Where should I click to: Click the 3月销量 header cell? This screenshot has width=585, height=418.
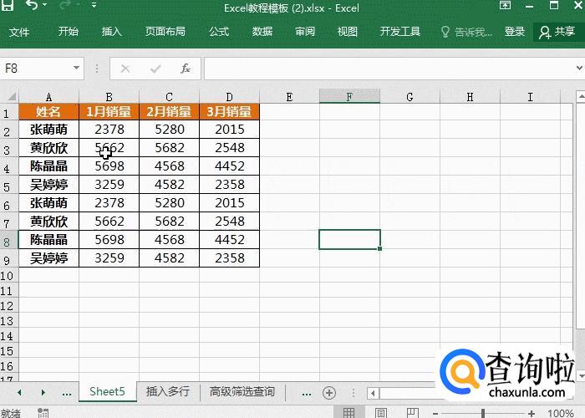230,111
